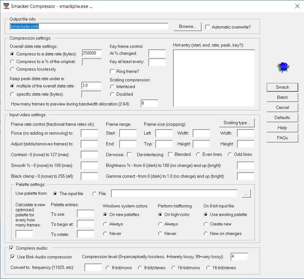Click the Frame range Start field

click(x=128, y=133)
